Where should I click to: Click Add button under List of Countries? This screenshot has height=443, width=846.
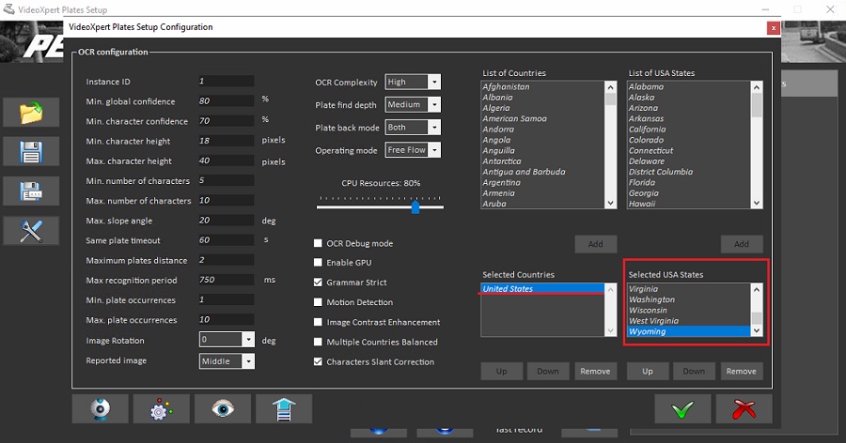click(596, 244)
